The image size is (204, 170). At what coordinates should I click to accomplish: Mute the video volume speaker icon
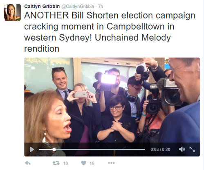[x=182, y=149]
